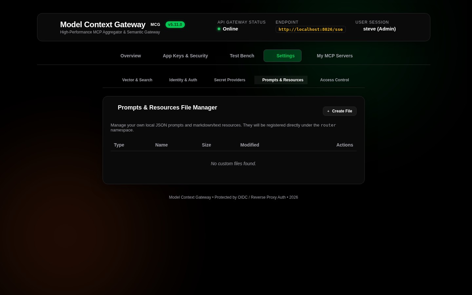Image resolution: width=472 pixels, height=295 pixels.
Task: Click the Create File button
Action: coord(340,111)
